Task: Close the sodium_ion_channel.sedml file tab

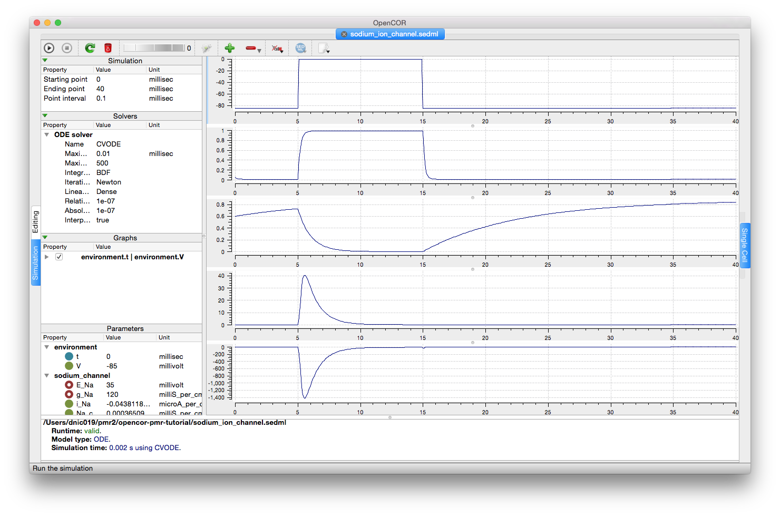Action: pyautogui.click(x=344, y=34)
